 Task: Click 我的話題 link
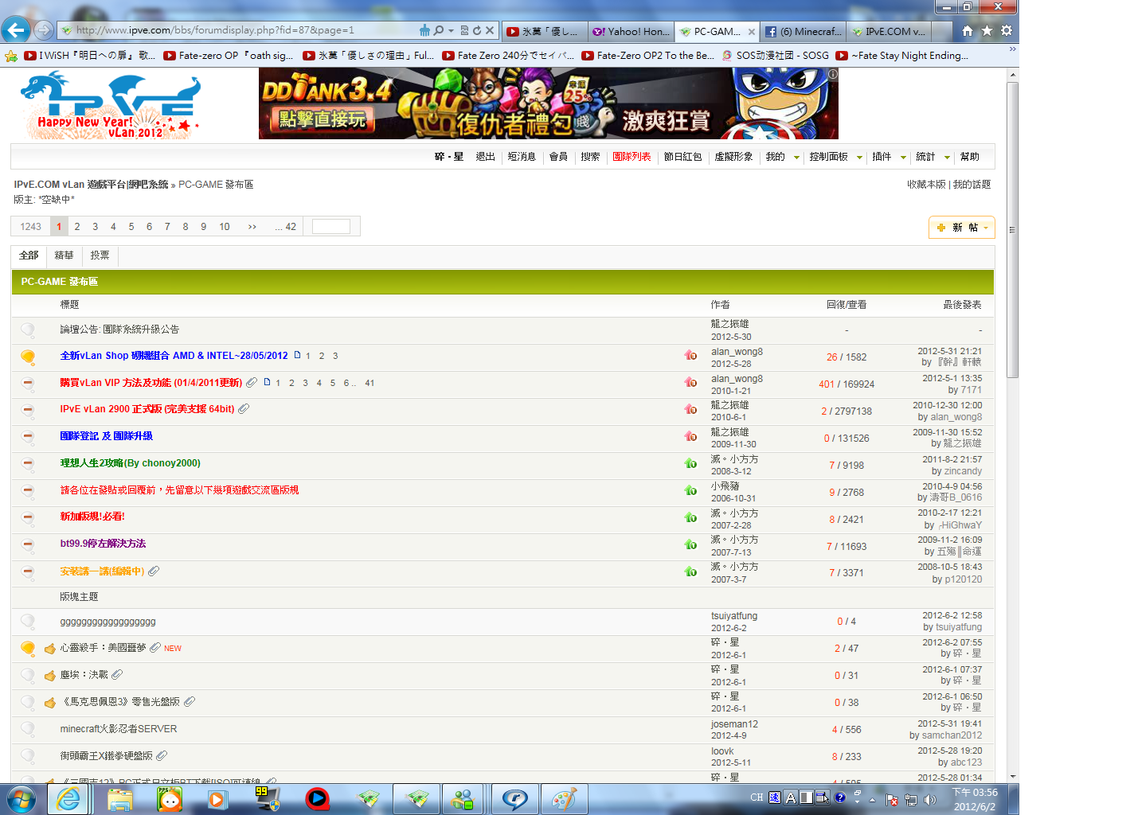coord(972,185)
